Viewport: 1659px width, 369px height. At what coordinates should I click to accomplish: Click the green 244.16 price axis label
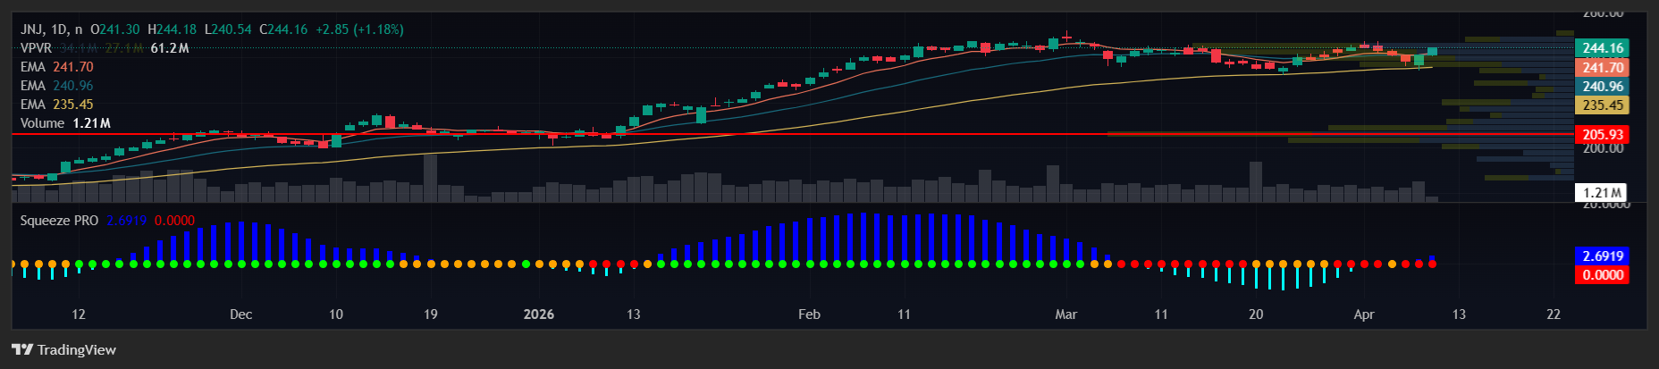click(x=1602, y=48)
